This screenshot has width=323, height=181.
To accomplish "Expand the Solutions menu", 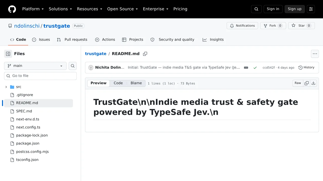I will [x=60, y=9].
